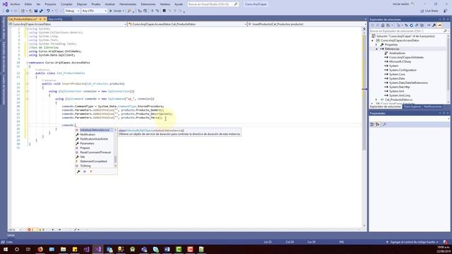Toggle IntelliSense events filter lightning icon

(91, 171)
